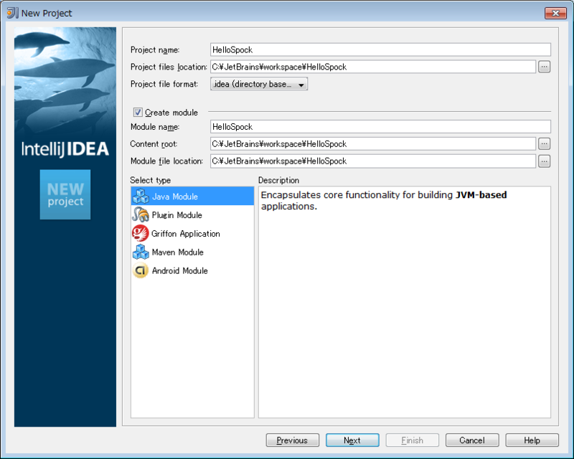Select Java Module type text
Image resolution: width=574 pixels, height=459 pixels.
pos(175,197)
